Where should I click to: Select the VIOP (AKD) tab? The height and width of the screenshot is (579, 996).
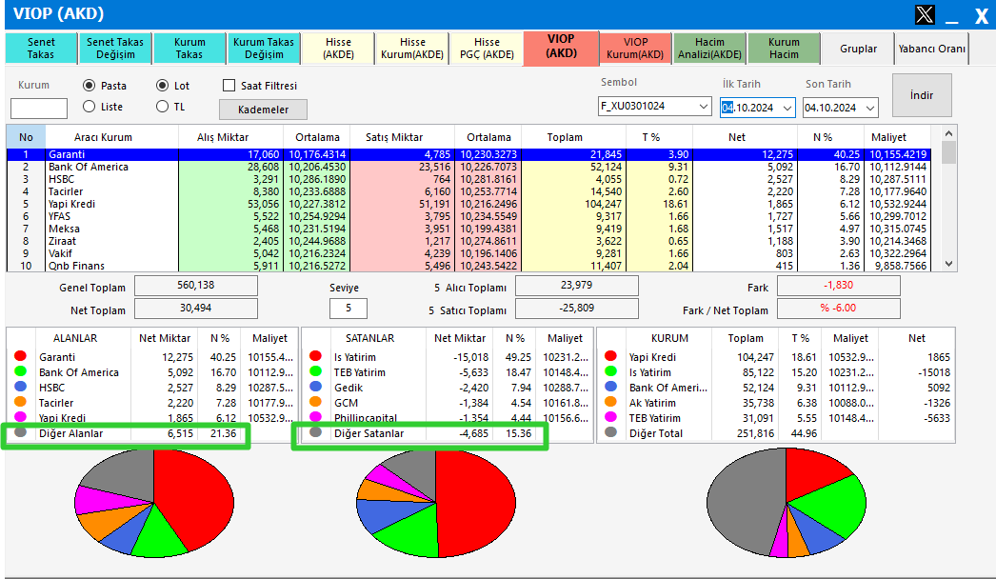click(x=561, y=47)
